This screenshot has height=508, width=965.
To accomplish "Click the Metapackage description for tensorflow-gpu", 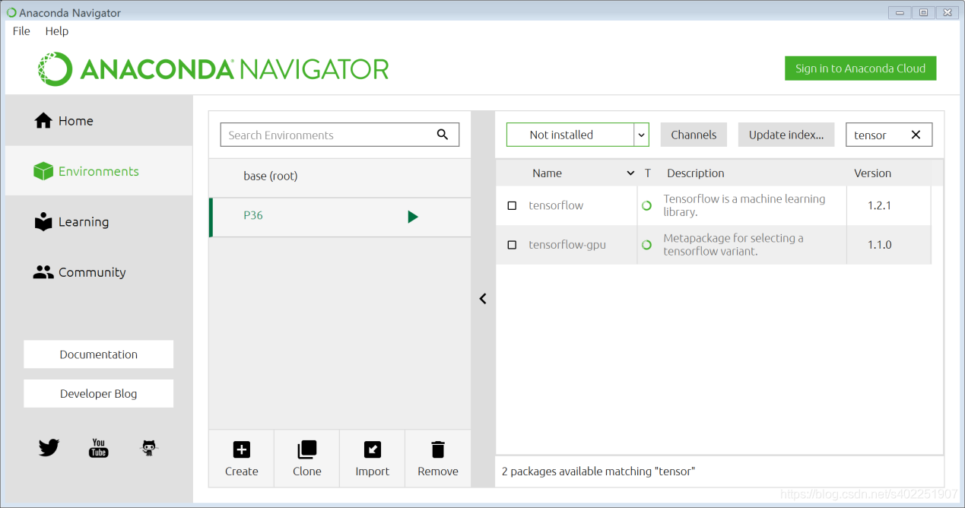I will (733, 245).
